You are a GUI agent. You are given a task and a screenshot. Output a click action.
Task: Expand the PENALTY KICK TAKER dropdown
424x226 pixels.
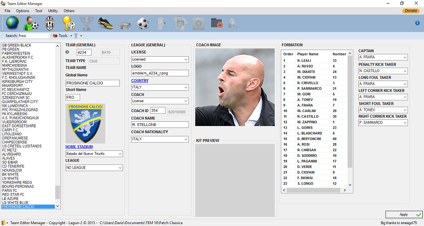click(383, 71)
